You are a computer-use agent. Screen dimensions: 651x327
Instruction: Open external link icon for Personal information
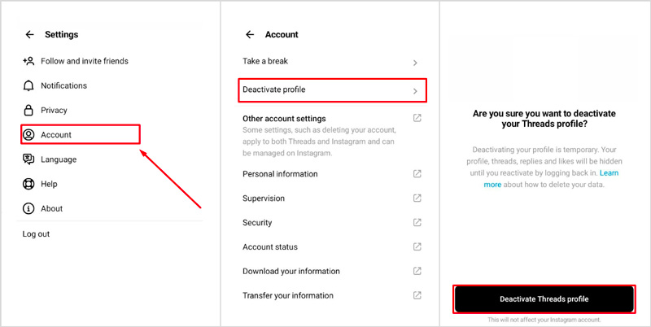(x=417, y=174)
